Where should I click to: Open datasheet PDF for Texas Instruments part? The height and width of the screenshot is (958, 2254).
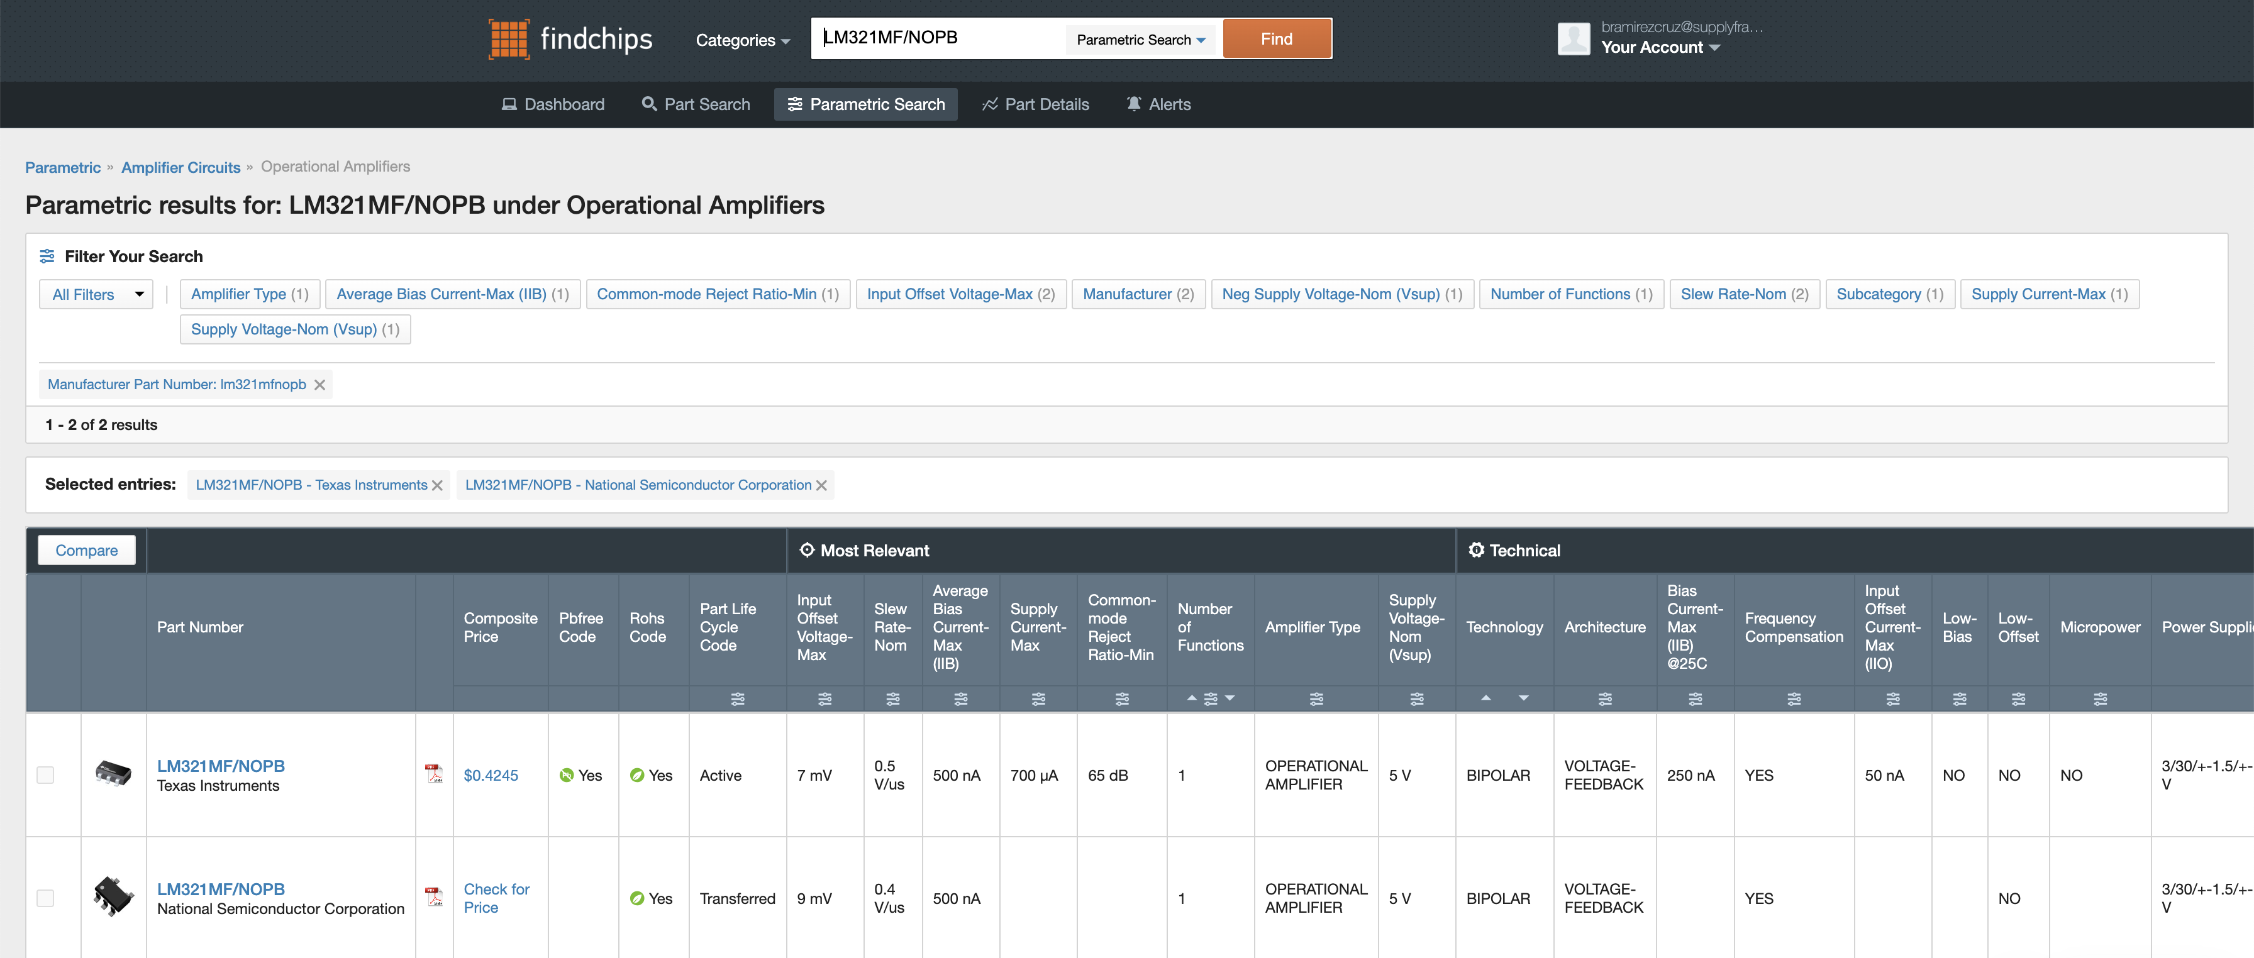tap(433, 773)
